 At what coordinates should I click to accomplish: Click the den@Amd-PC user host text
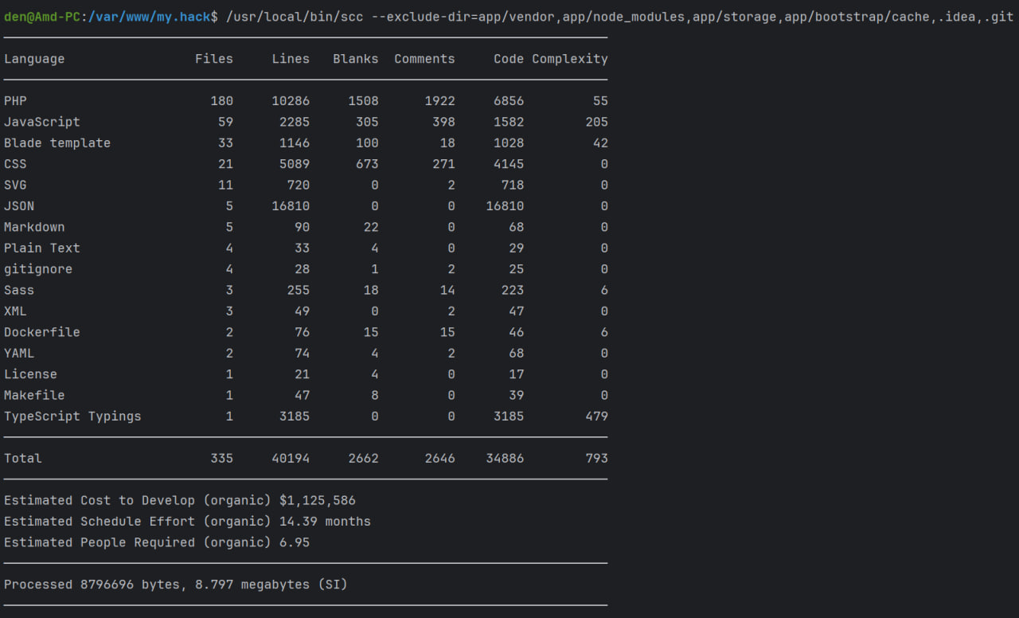point(41,17)
